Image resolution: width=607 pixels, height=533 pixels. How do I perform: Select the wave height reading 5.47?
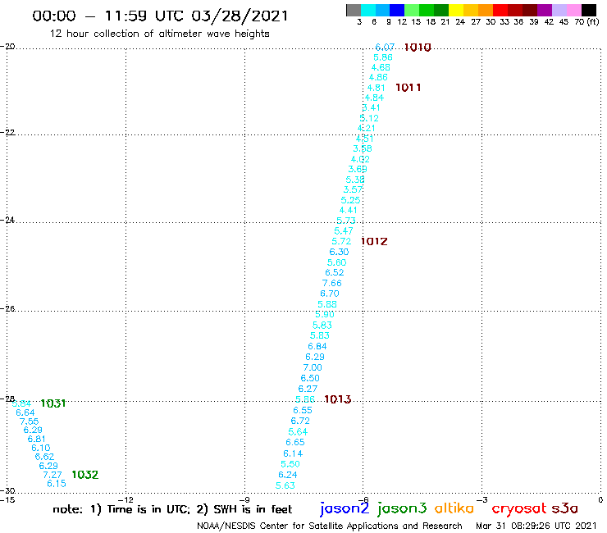[344, 231]
